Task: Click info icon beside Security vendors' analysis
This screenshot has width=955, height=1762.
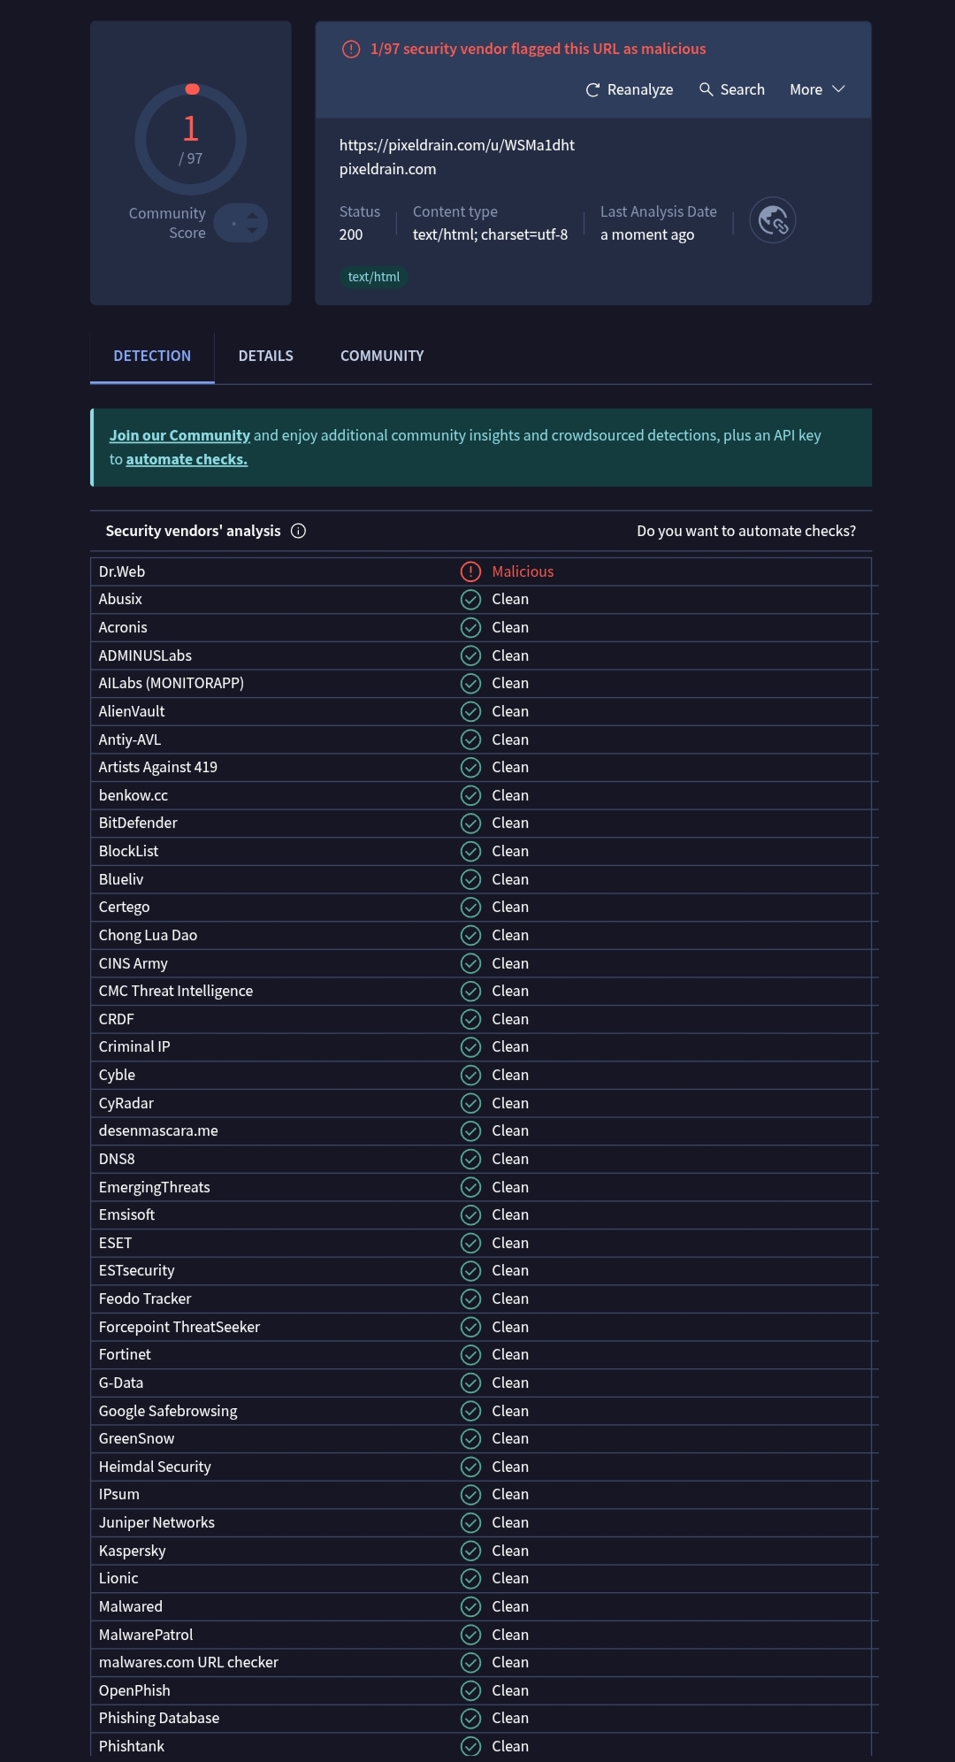Action: pyautogui.click(x=299, y=531)
